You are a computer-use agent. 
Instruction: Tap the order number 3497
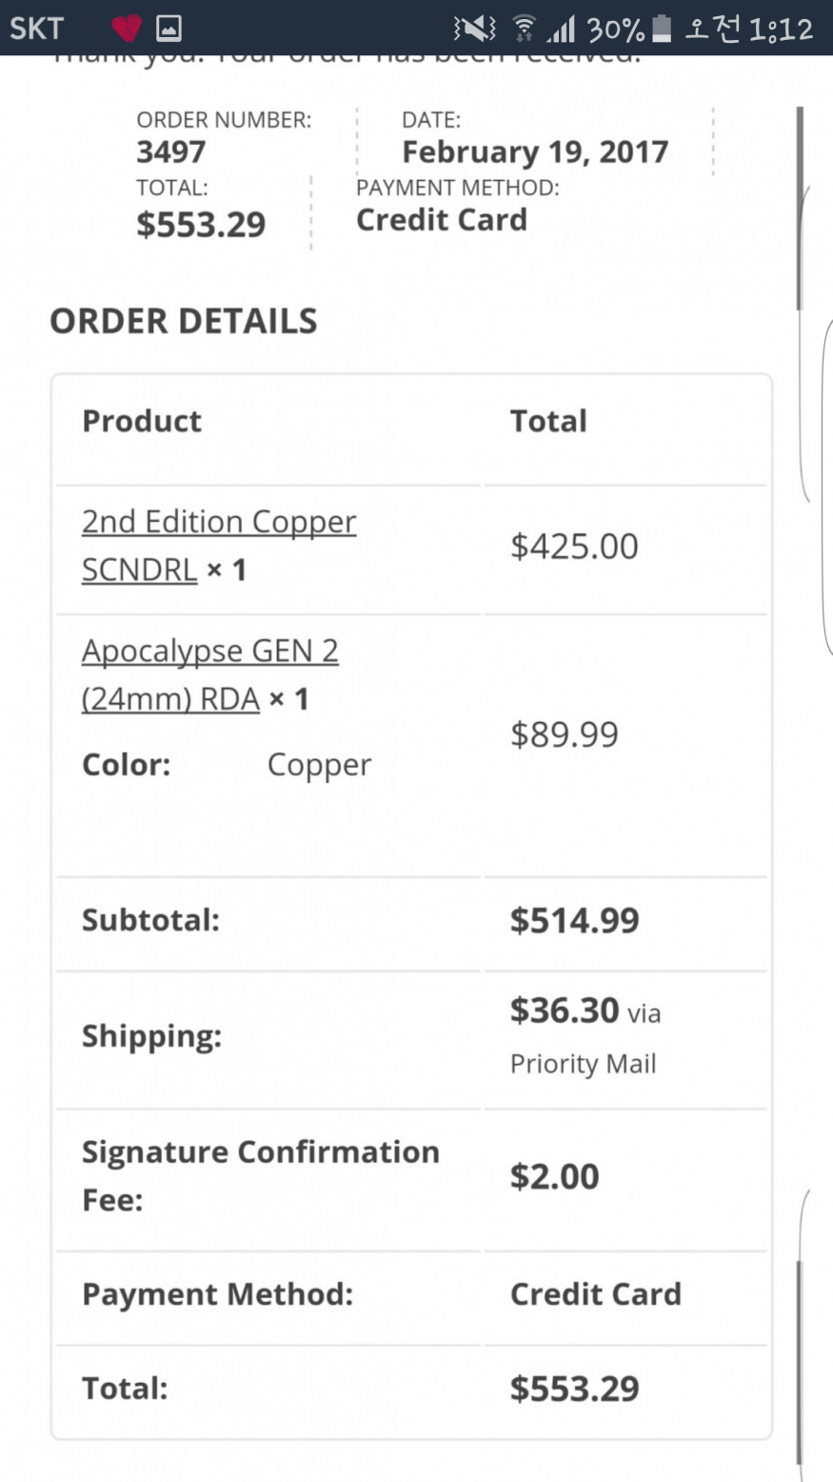(170, 151)
